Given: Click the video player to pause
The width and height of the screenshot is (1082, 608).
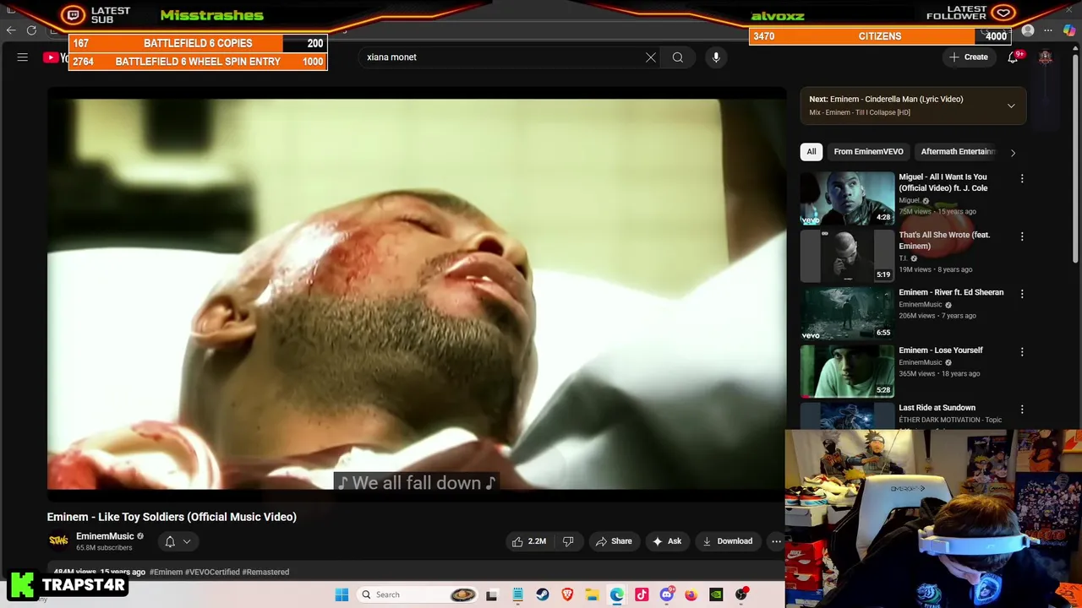Looking at the screenshot, I should tap(417, 294).
